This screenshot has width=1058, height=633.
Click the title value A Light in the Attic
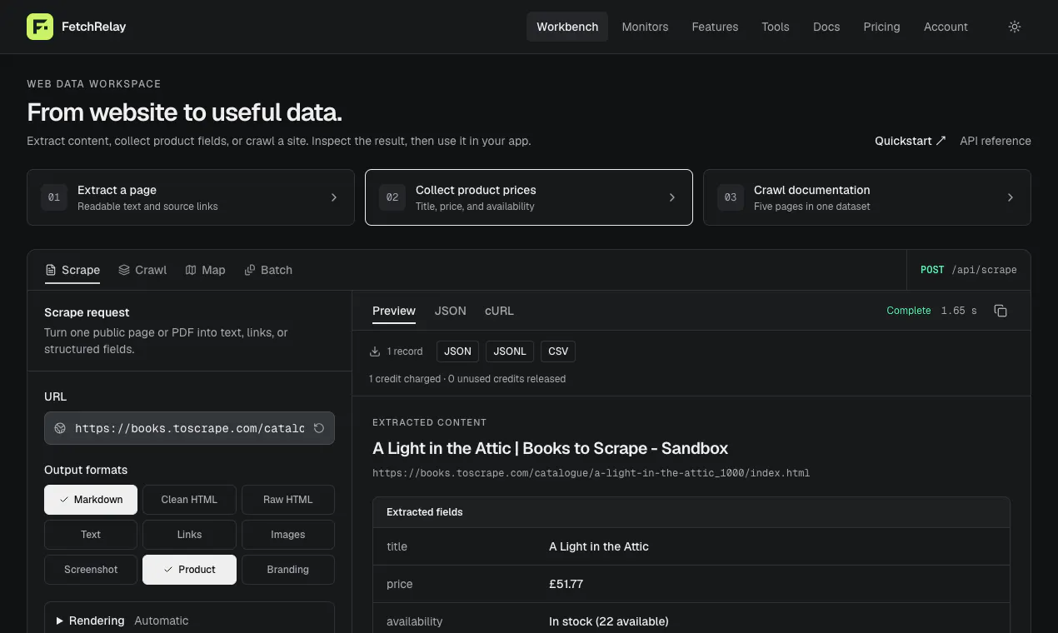[598, 546]
